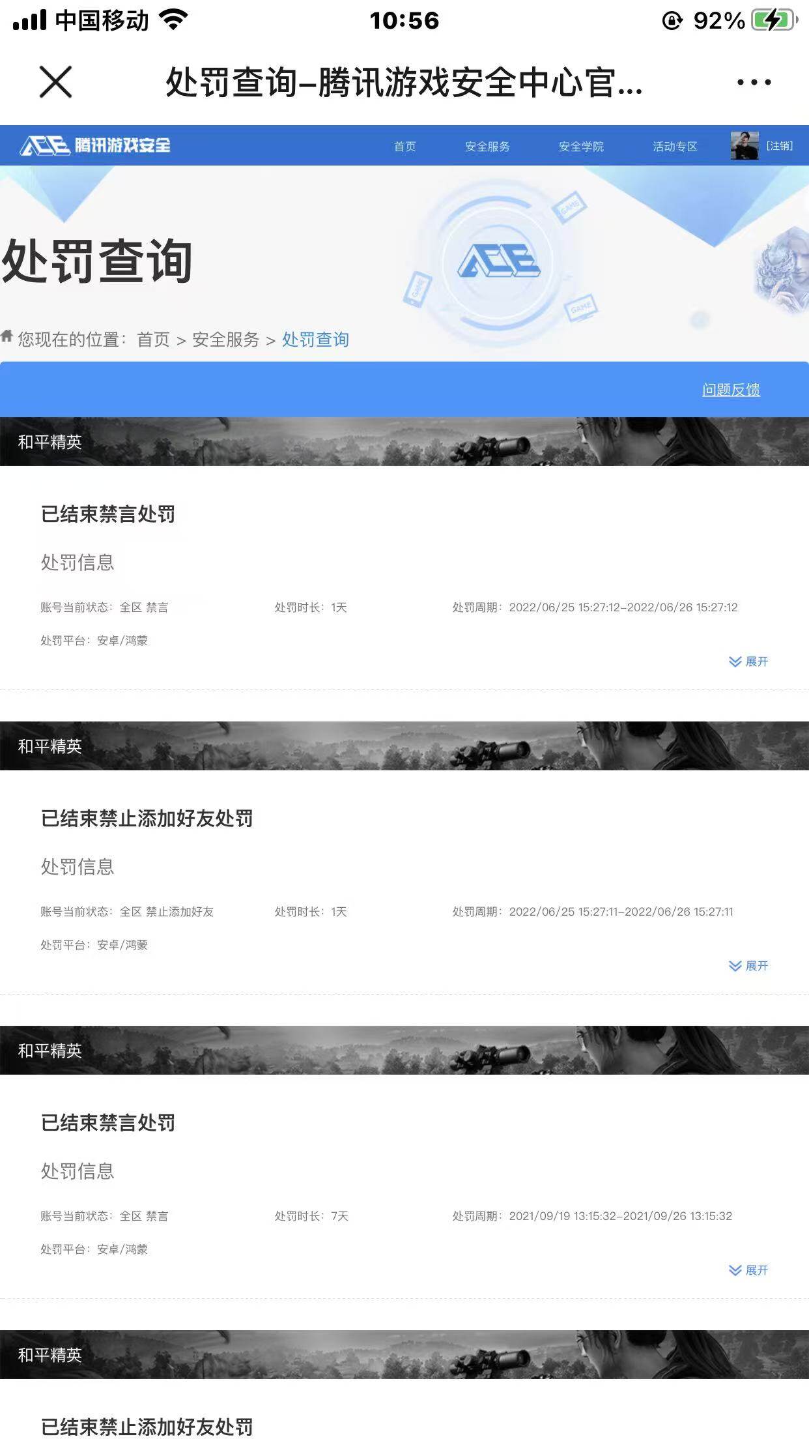Screen dimensions: 809x1439
Task: Click the first 已结束禁言处罚 title
Action: pyautogui.click(x=108, y=514)
